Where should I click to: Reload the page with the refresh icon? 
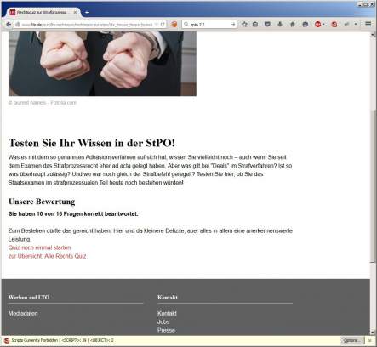coord(163,25)
